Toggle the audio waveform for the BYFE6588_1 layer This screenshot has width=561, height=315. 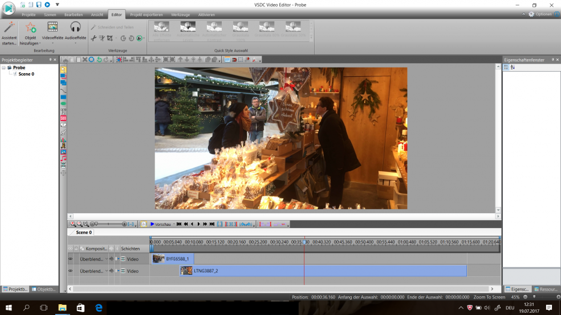[x=111, y=259]
